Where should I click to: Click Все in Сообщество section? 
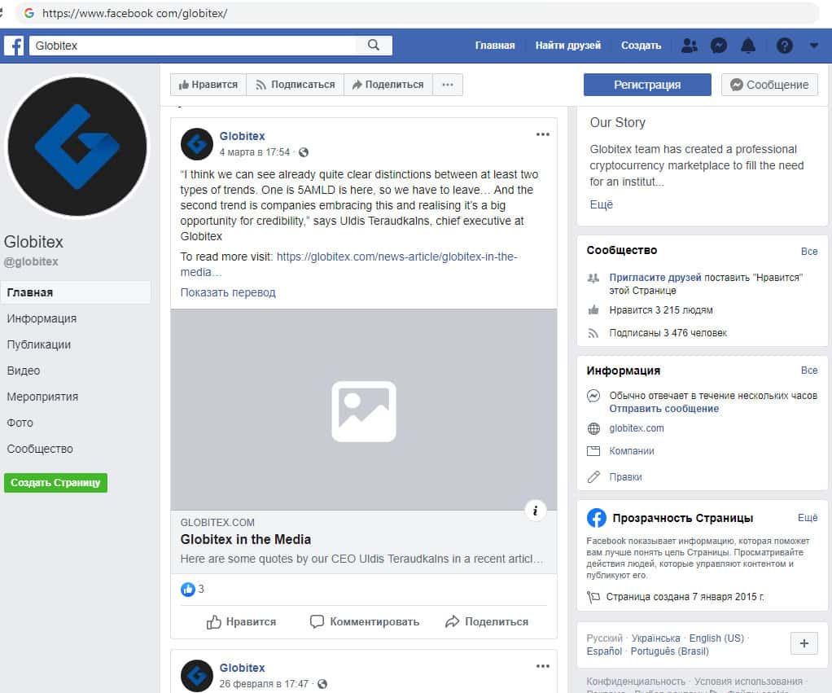pyautogui.click(x=809, y=251)
